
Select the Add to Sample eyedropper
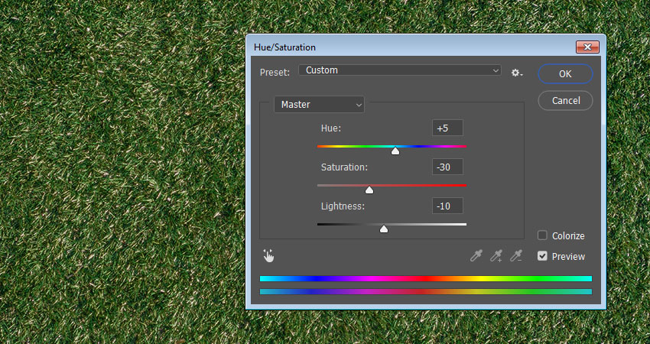(496, 255)
